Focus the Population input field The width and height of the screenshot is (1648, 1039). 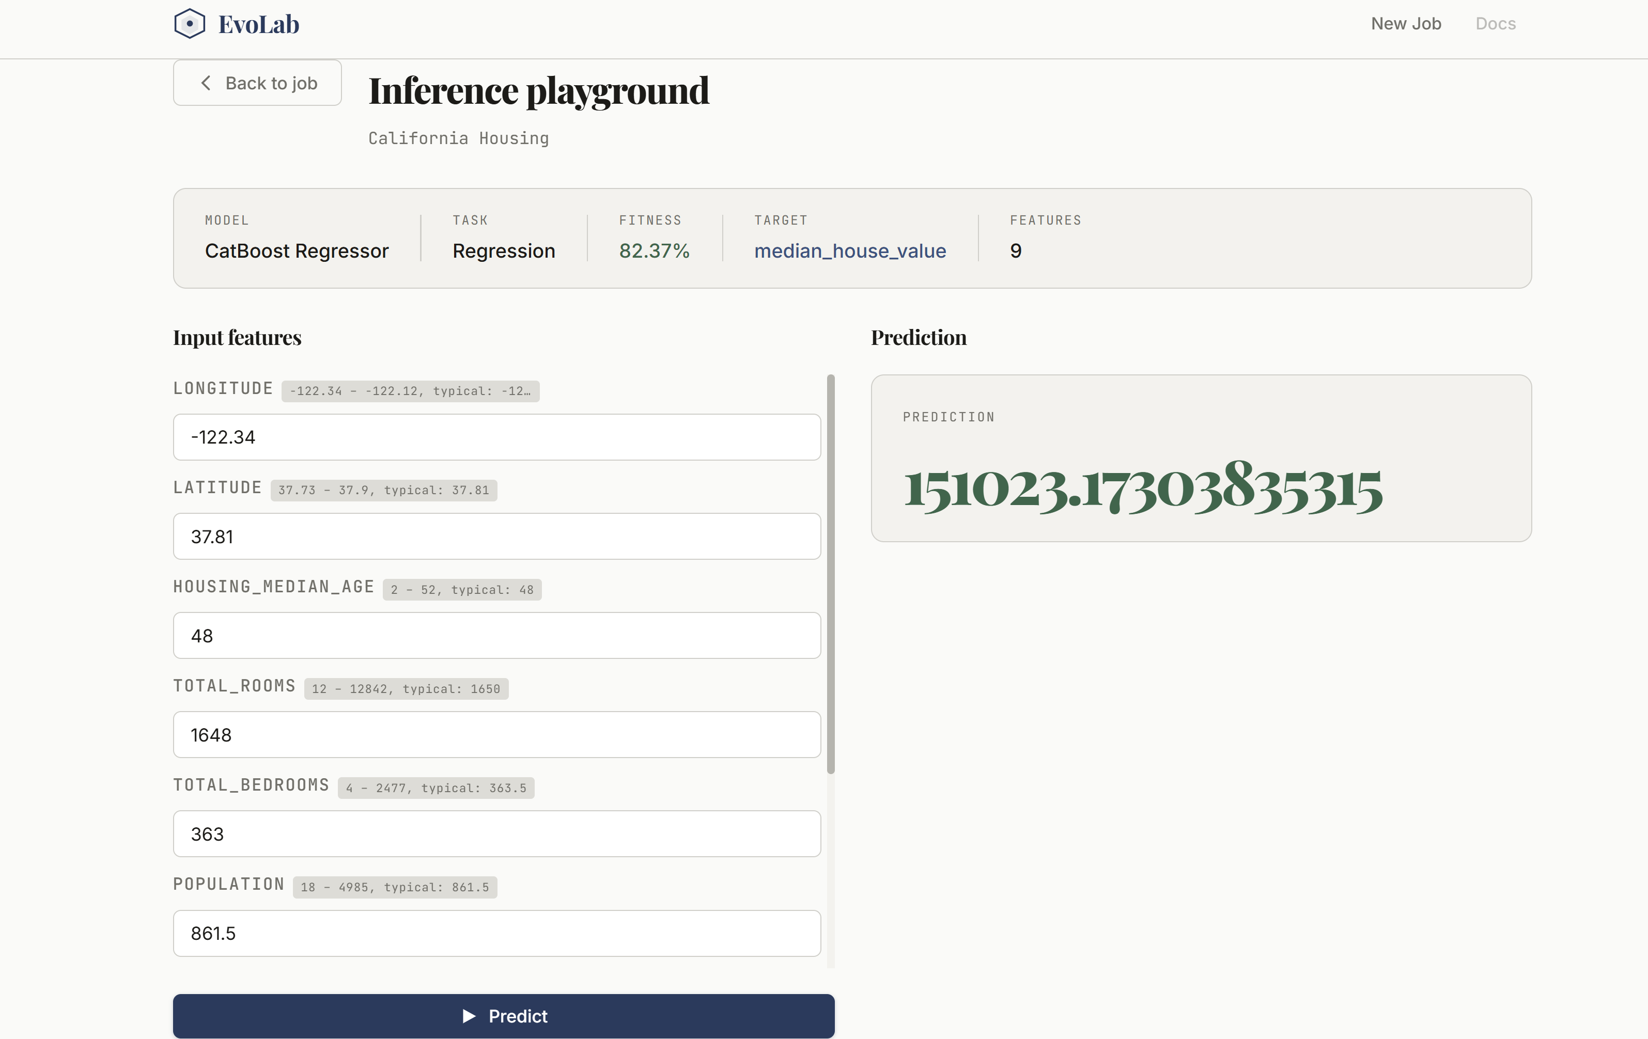click(x=496, y=933)
